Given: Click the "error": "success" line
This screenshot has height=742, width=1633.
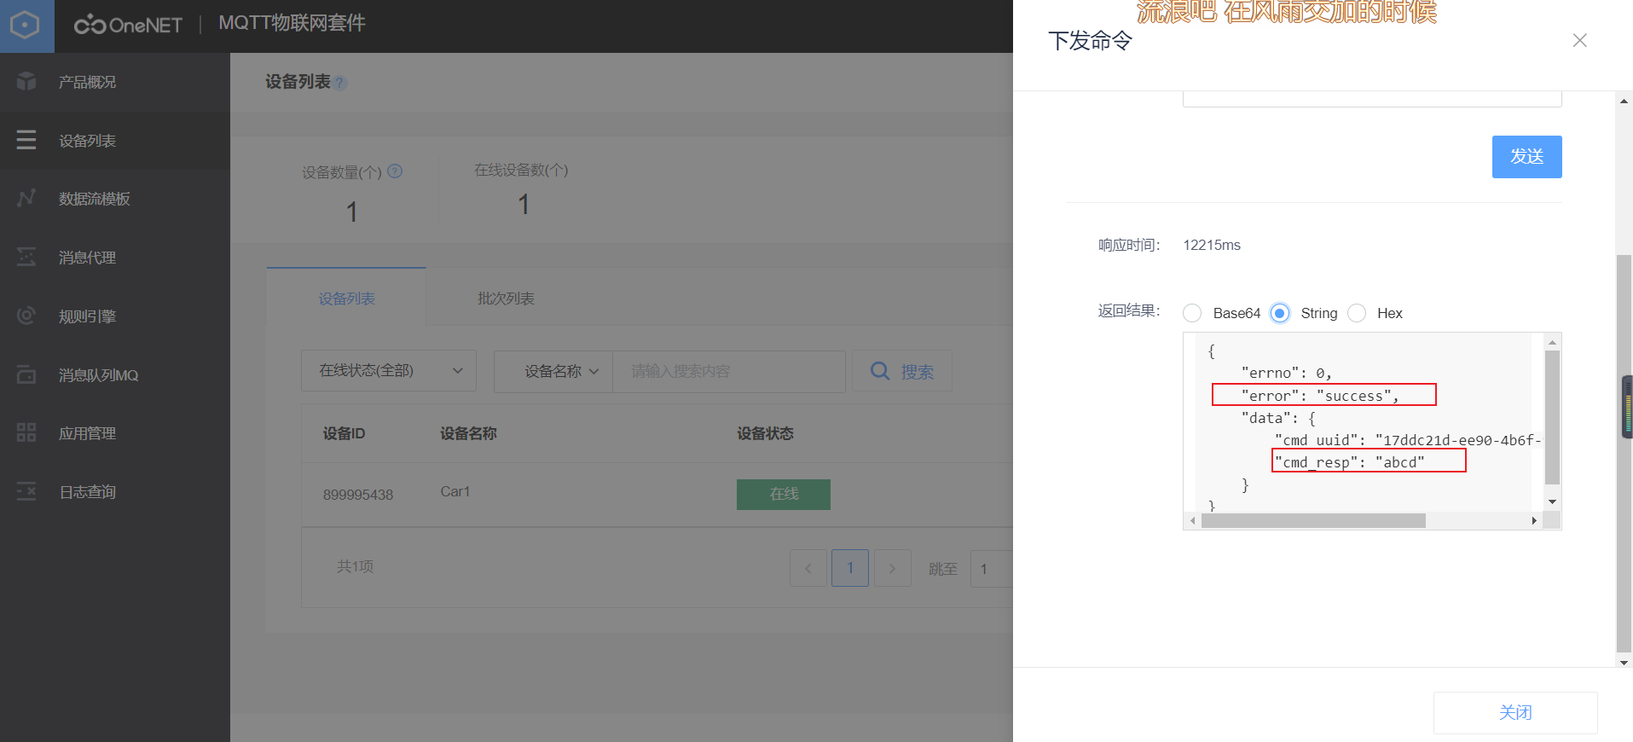Looking at the screenshot, I should (1319, 395).
